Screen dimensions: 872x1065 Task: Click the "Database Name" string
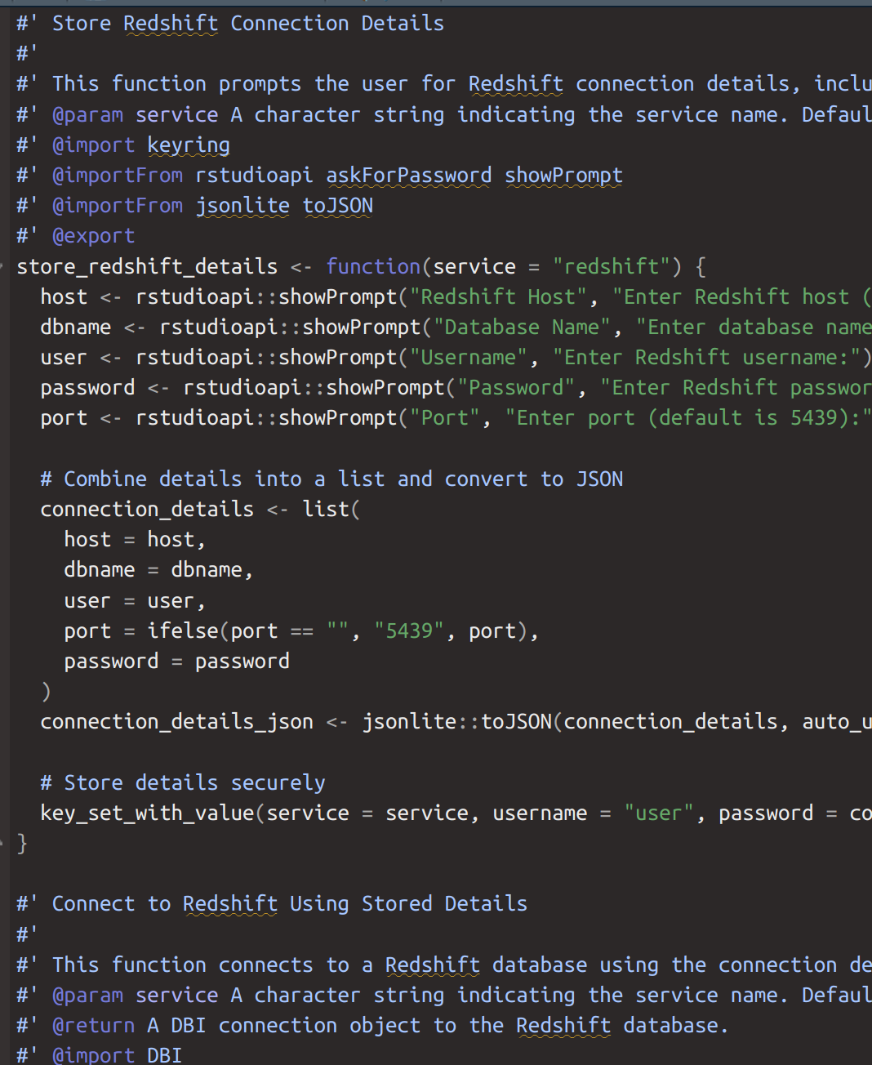(522, 328)
